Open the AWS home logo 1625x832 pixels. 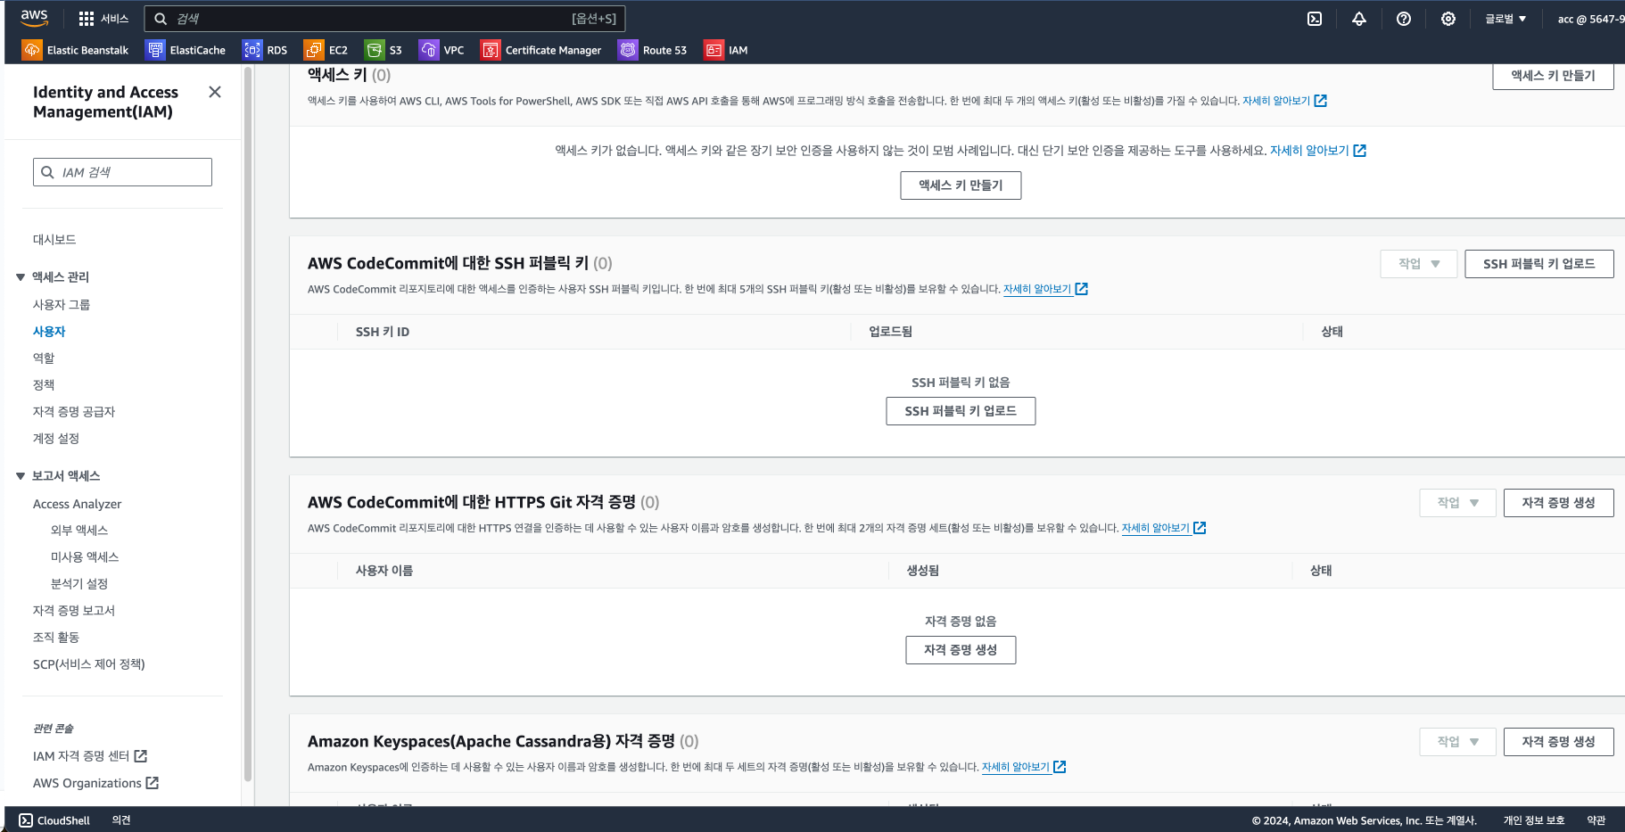point(34,18)
